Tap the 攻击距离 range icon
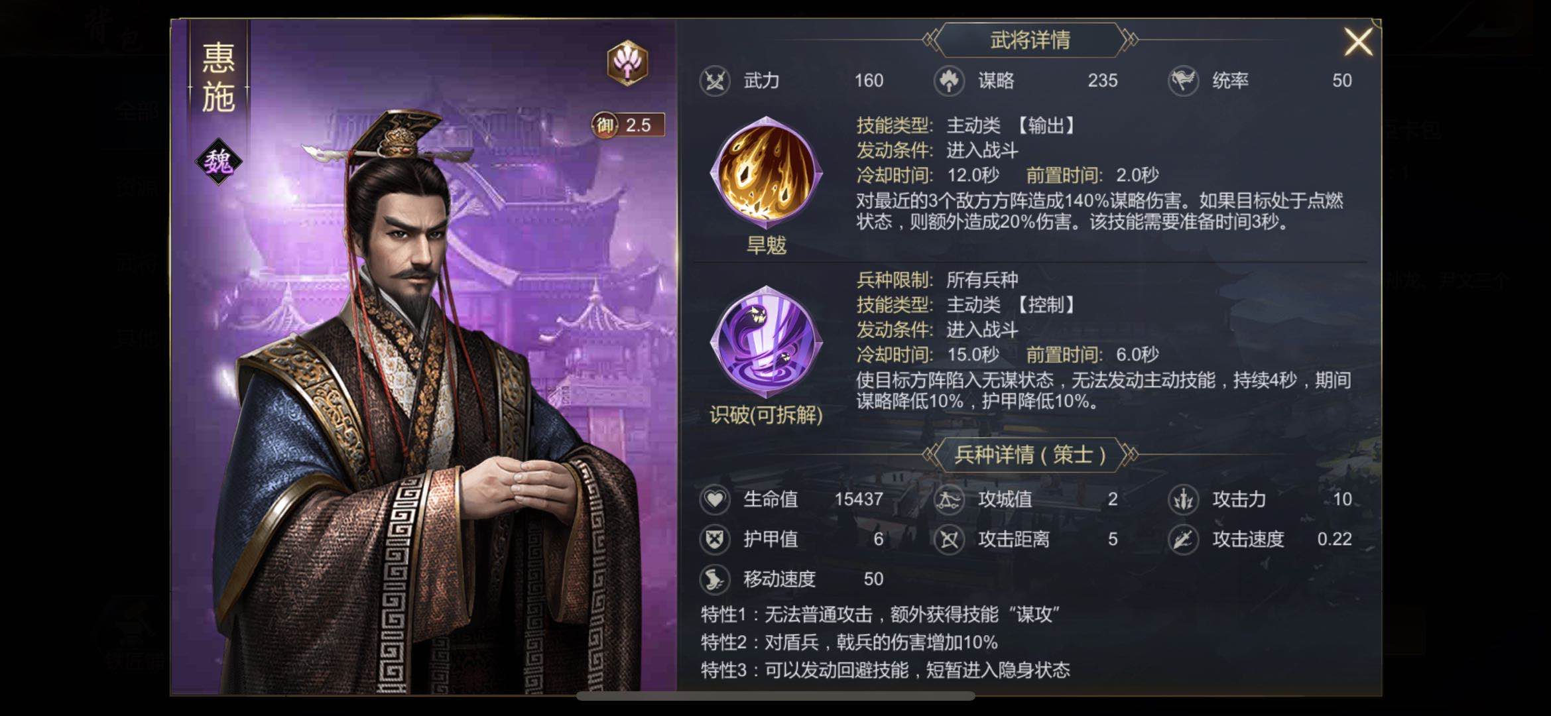Screen dimensions: 1551x716 click(949, 539)
